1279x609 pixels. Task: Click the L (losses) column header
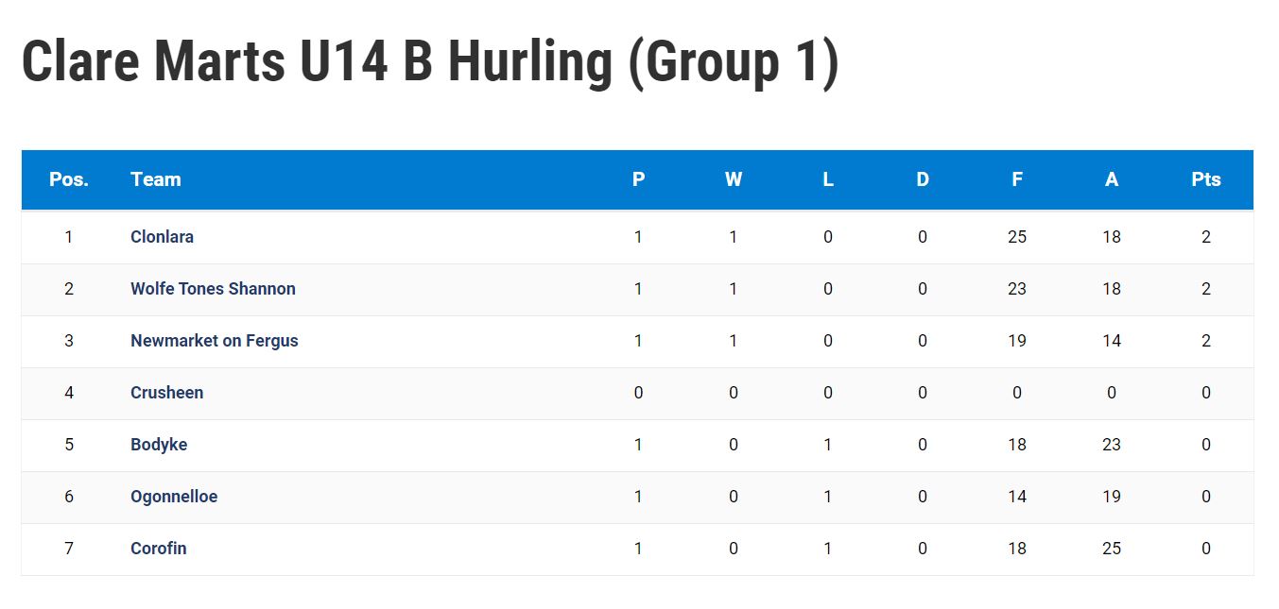828,179
